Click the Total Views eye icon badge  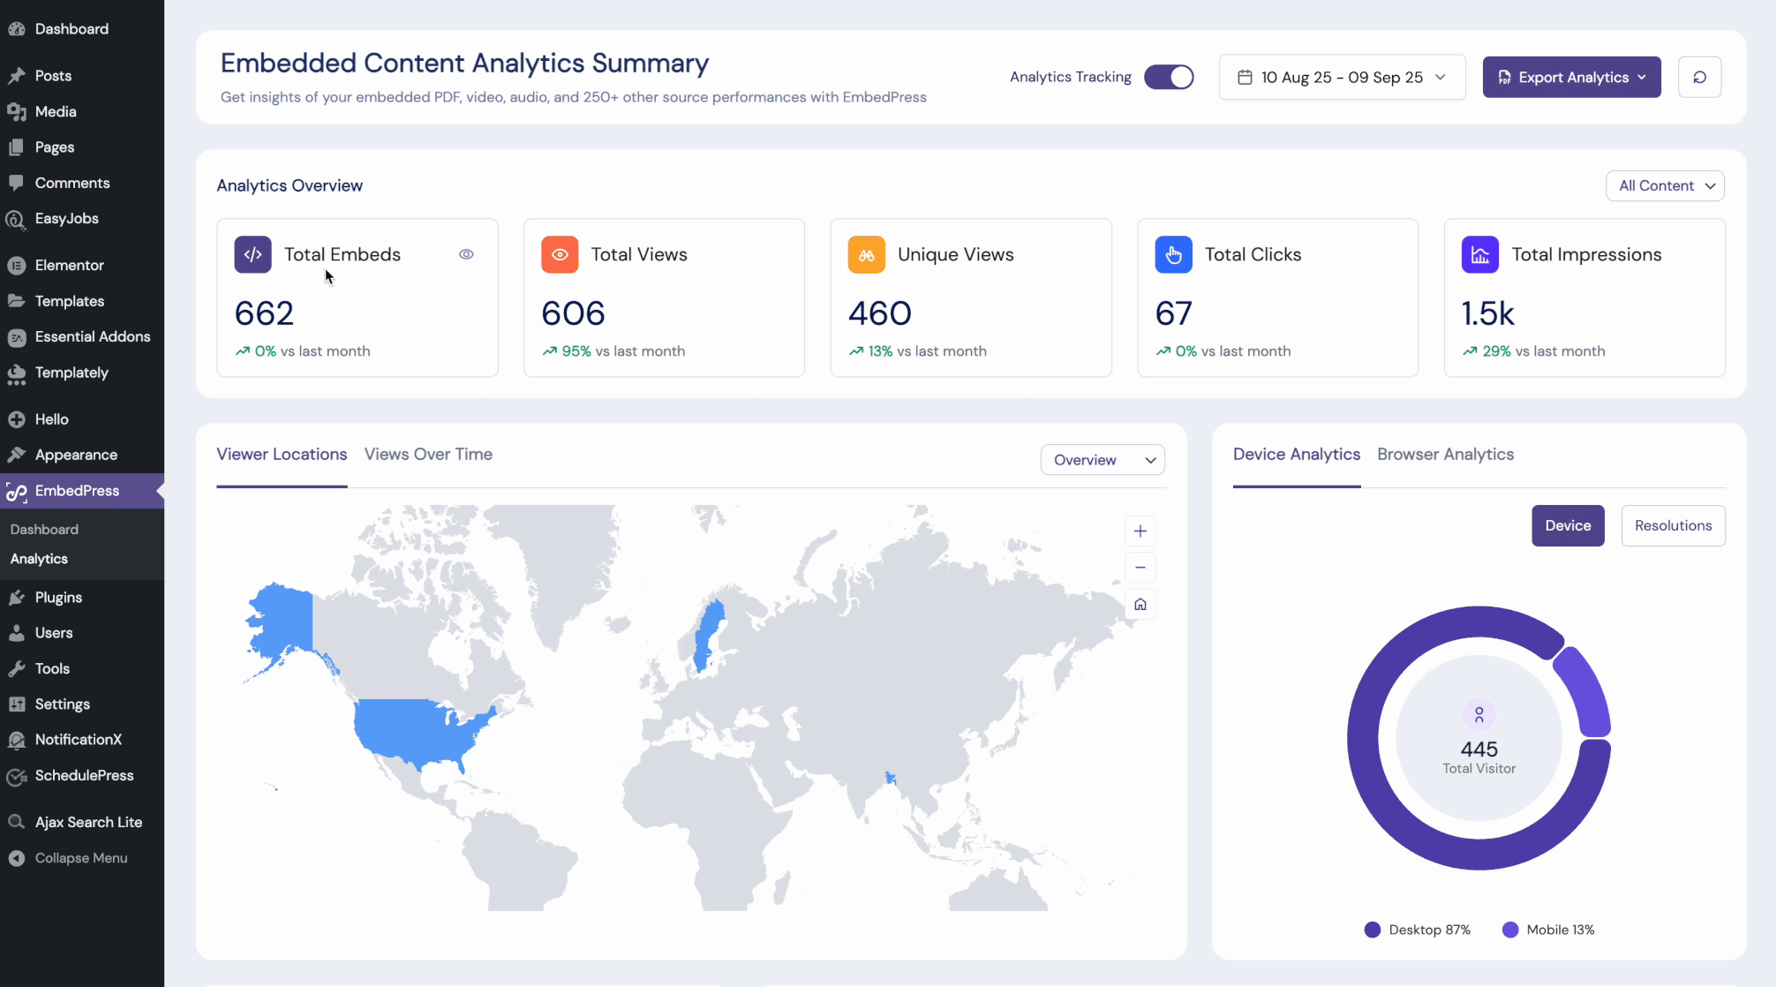point(560,254)
